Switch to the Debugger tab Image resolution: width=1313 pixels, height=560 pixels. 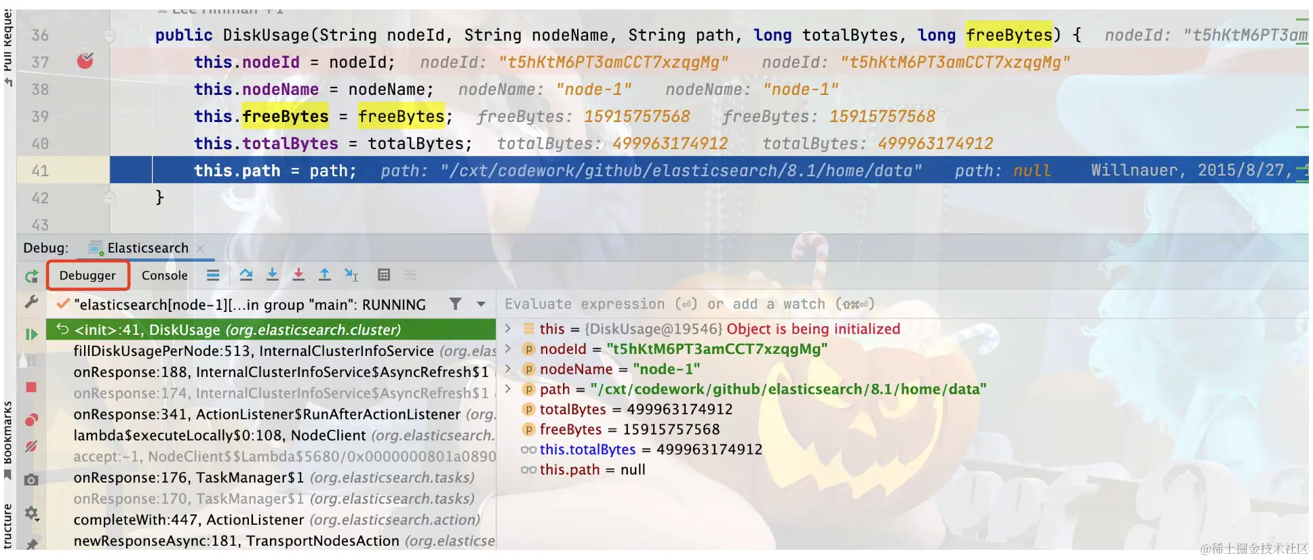click(x=87, y=275)
